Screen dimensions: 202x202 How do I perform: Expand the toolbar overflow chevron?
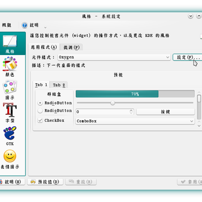[x=45, y=27]
